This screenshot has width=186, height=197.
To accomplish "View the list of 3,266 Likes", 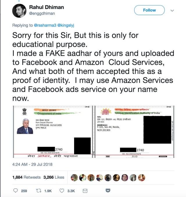I will (x=54, y=177).
